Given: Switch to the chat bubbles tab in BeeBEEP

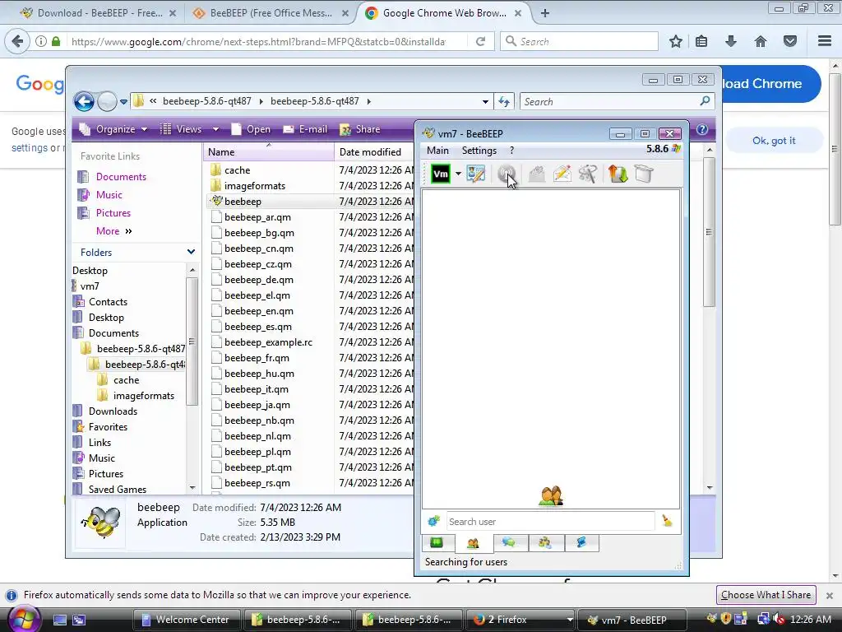Looking at the screenshot, I should point(508,543).
